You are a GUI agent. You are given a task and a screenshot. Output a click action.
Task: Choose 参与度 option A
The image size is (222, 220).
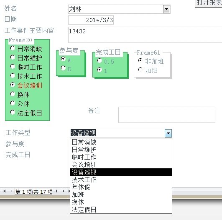(63, 59)
